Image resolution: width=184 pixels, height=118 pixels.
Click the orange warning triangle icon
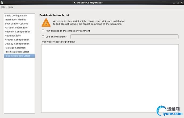46,23
